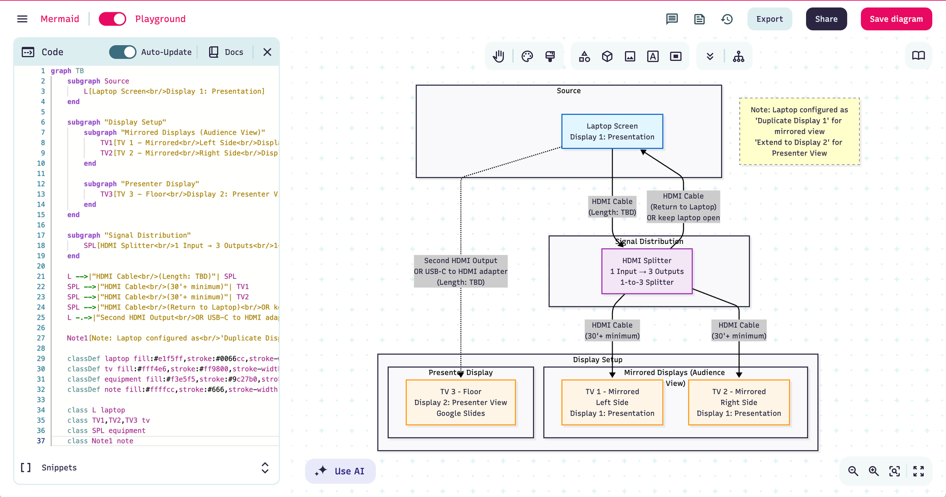Toggle the Mermaid Playground switch
The image size is (946, 497).
point(113,19)
